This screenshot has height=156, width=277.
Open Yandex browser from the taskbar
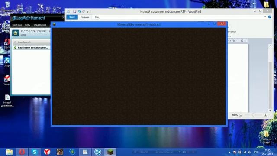pyautogui.click(x=47, y=152)
